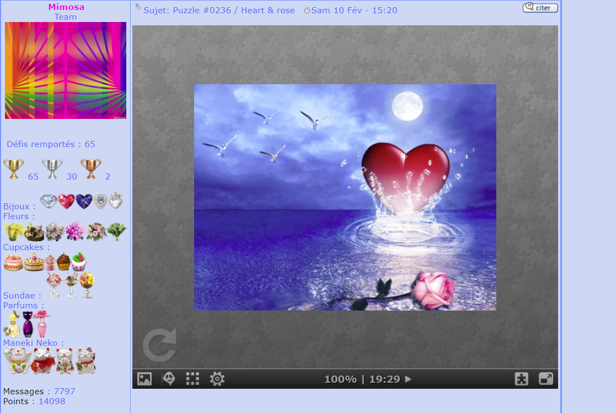Click the first sundae glass icon

click(54, 286)
